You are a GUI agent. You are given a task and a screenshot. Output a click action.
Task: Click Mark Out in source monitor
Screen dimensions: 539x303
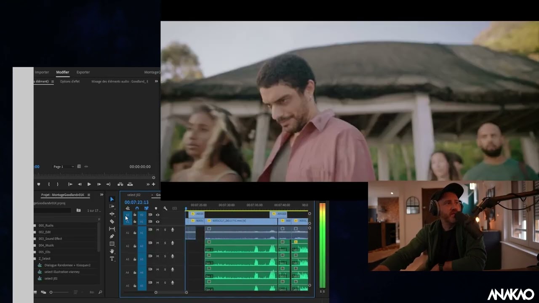click(x=58, y=184)
